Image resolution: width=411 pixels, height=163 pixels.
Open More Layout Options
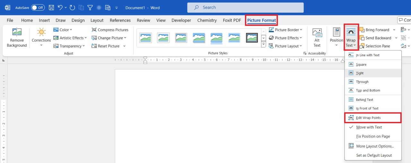pyautogui.click(x=375, y=146)
